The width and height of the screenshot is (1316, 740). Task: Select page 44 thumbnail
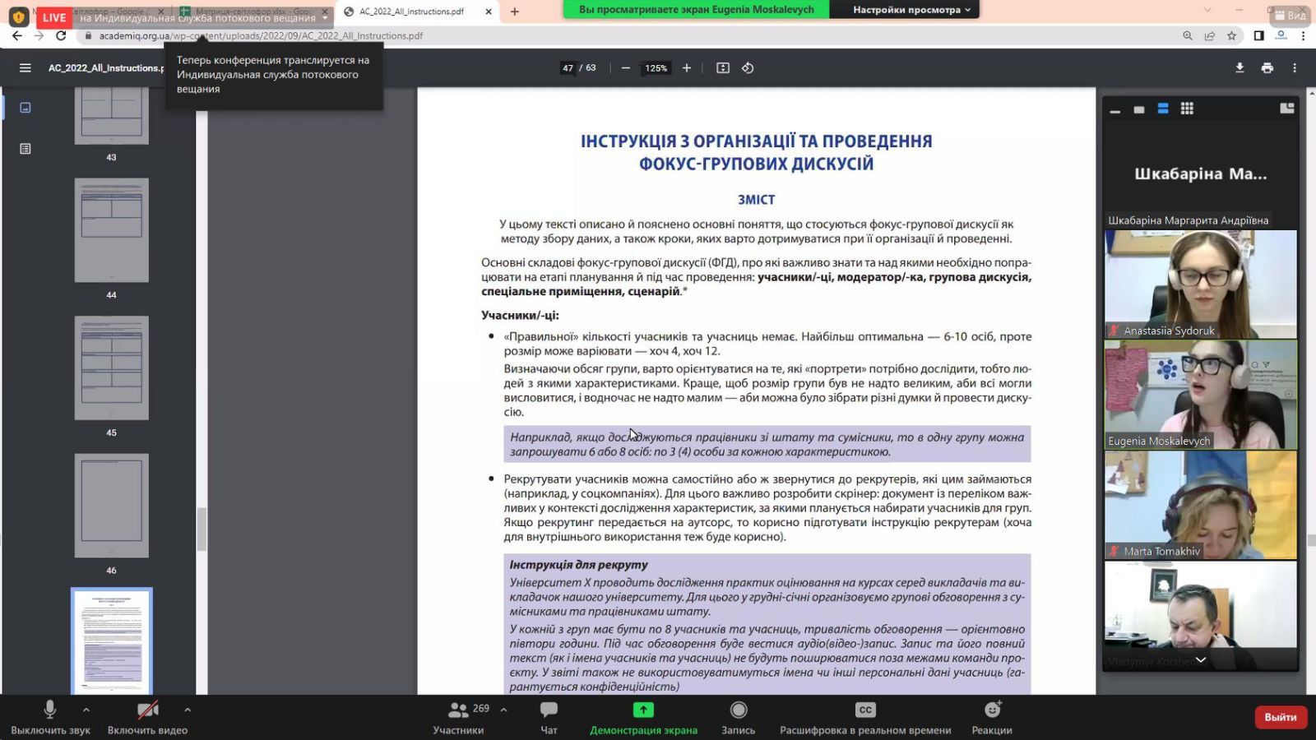(112, 230)
